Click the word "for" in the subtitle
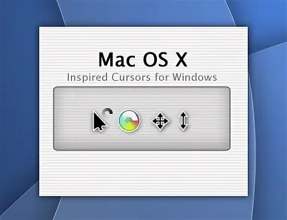Image resolution: width=287 pixels, height=220 pixels. [162, 77]
